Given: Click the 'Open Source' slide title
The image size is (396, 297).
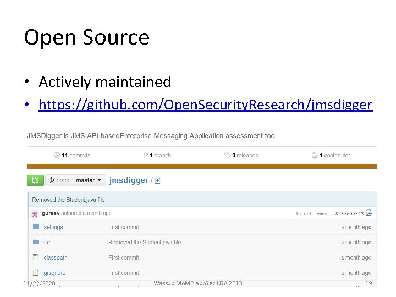Looking at the screenshot, I should [87, 37].
